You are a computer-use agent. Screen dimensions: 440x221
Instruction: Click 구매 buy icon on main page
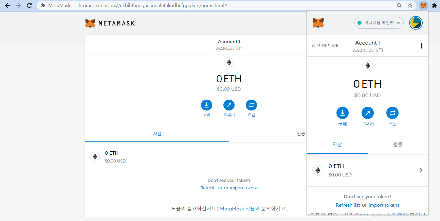pyautogui.click(x=206, y=105)
